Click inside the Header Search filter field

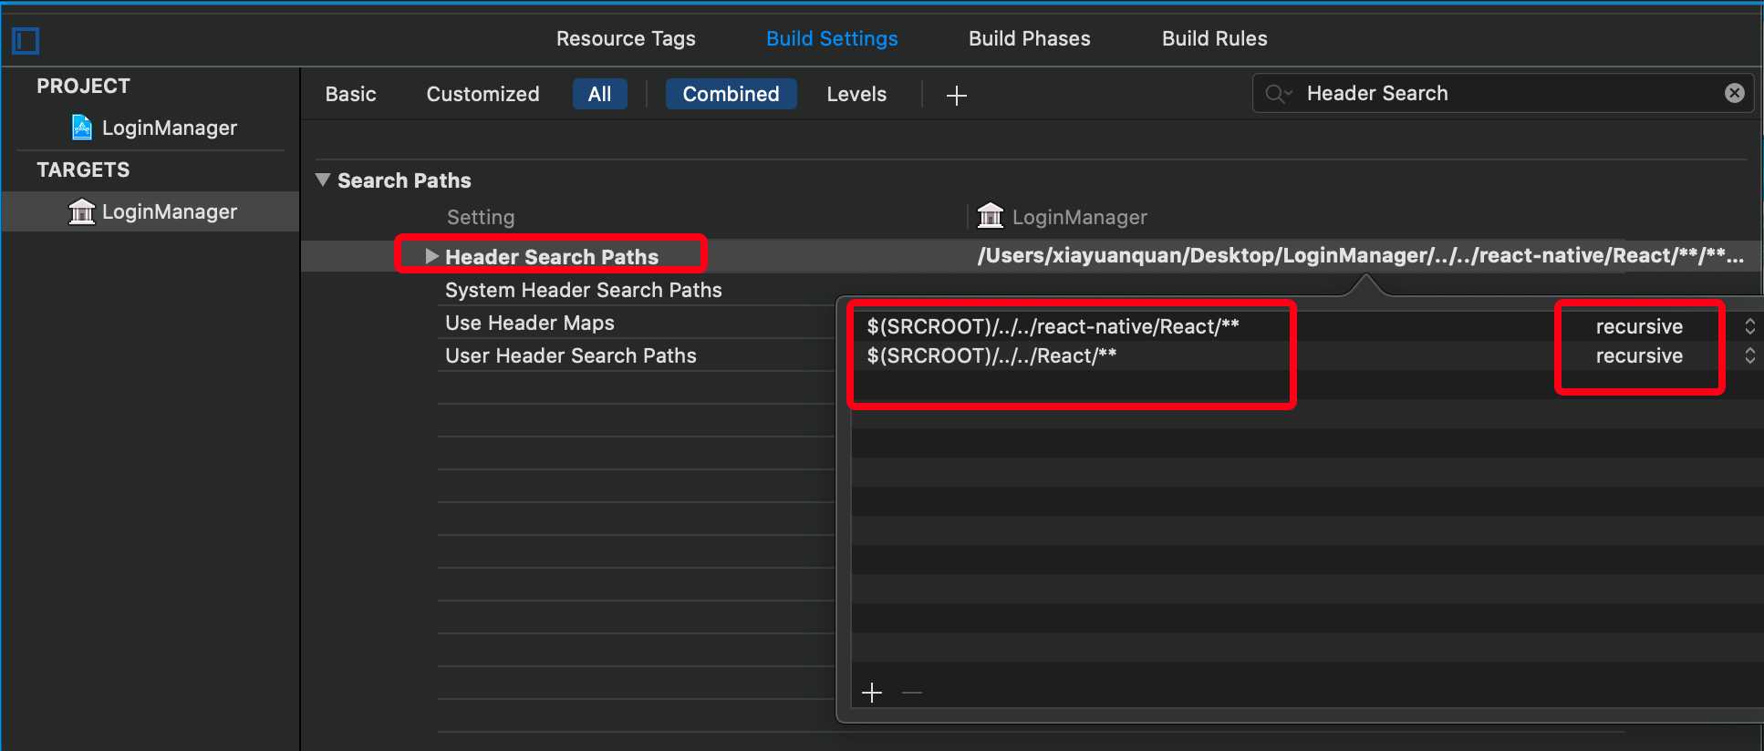pyautogui.click(x=1502, y=93)
